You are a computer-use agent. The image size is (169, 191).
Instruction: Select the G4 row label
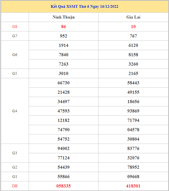click(x=15, y=111)
